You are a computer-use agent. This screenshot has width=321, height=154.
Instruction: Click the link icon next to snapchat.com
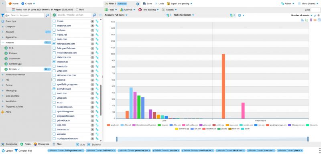tap(97, 26)
